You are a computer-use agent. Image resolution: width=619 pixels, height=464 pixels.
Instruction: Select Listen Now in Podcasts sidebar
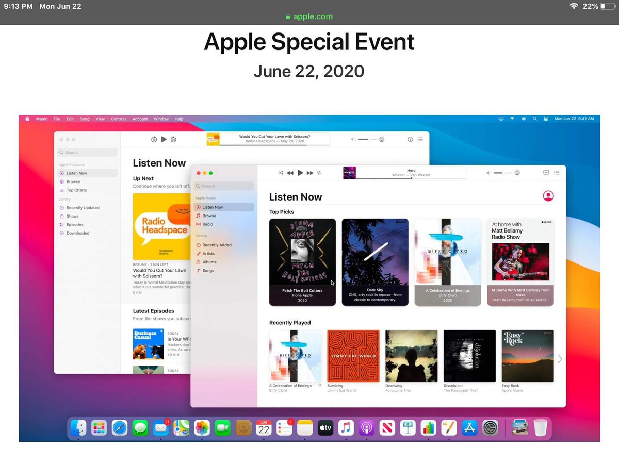tap(87, 173)
